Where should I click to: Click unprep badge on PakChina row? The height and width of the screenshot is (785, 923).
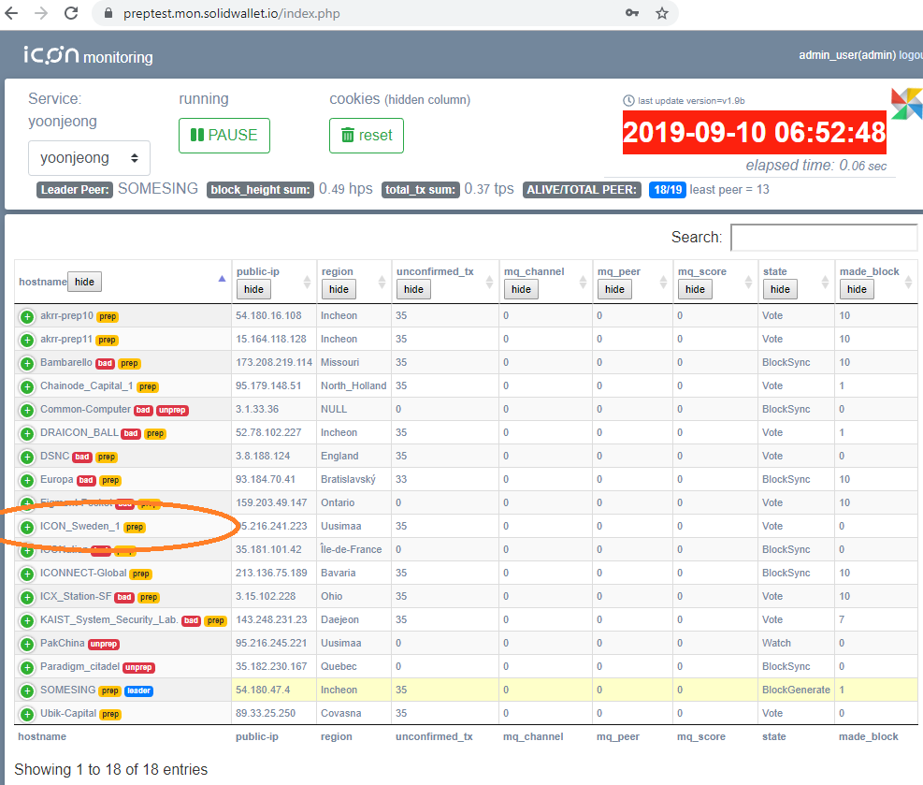pos(104,645)
